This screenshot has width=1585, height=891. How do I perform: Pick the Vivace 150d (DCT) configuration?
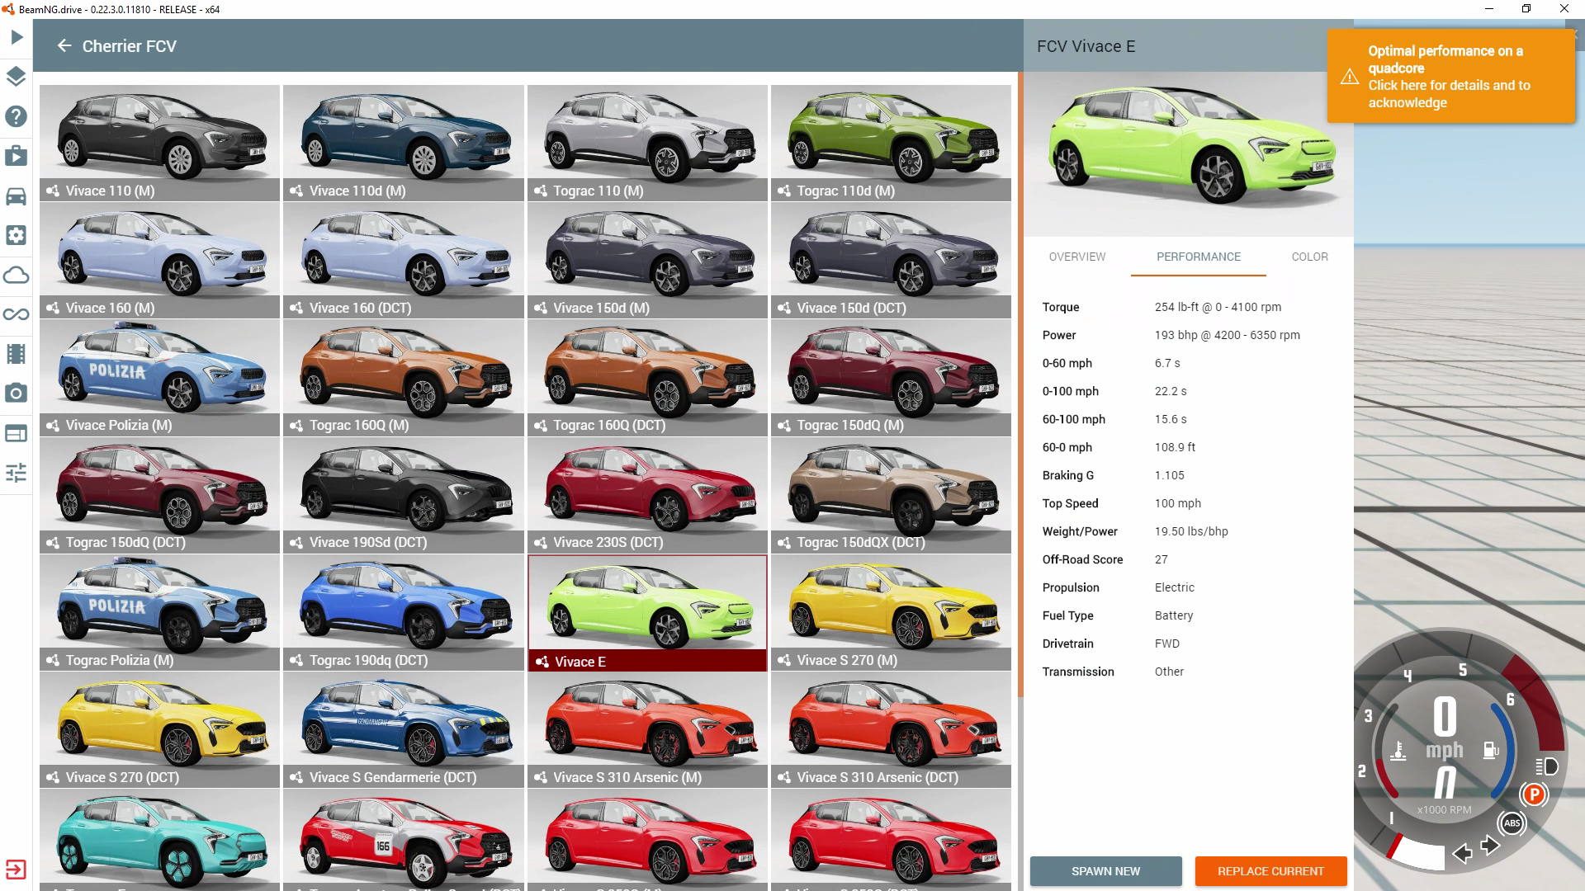891,260
